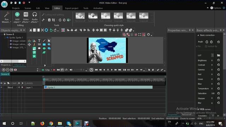This screenshot has height=127, width=226.
Task: Add a green ellipse shape
Action: pos(44,48)
